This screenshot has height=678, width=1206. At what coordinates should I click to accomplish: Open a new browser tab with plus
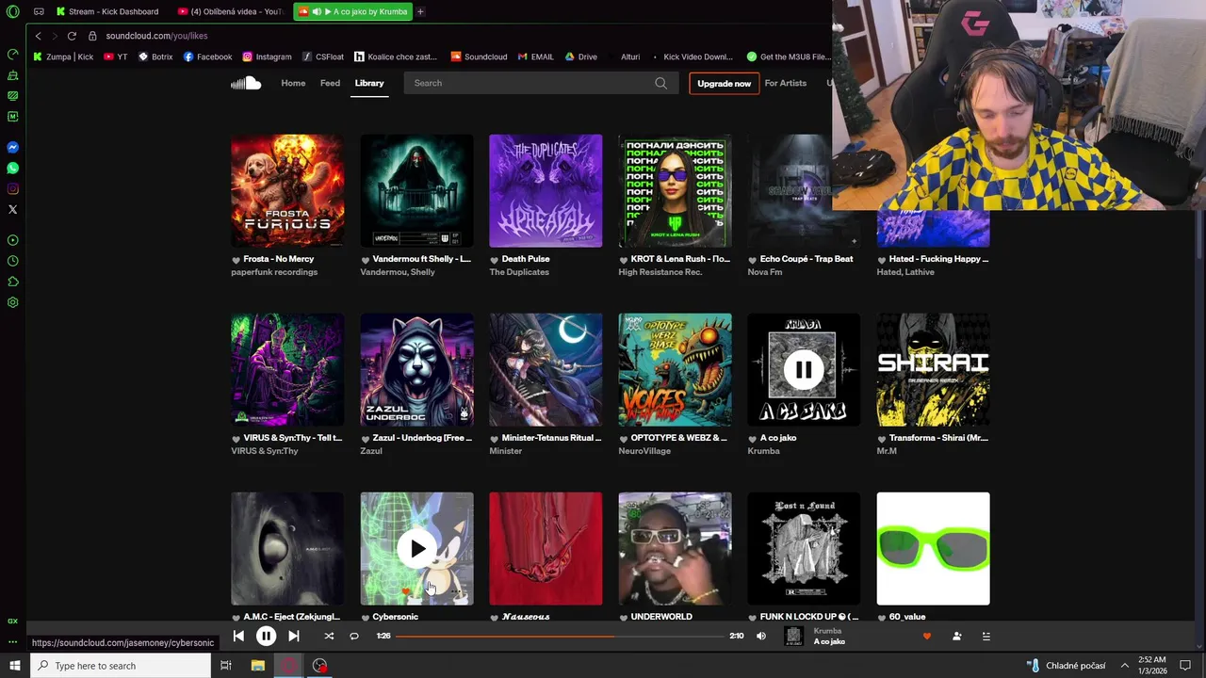(x=420, y=12)
